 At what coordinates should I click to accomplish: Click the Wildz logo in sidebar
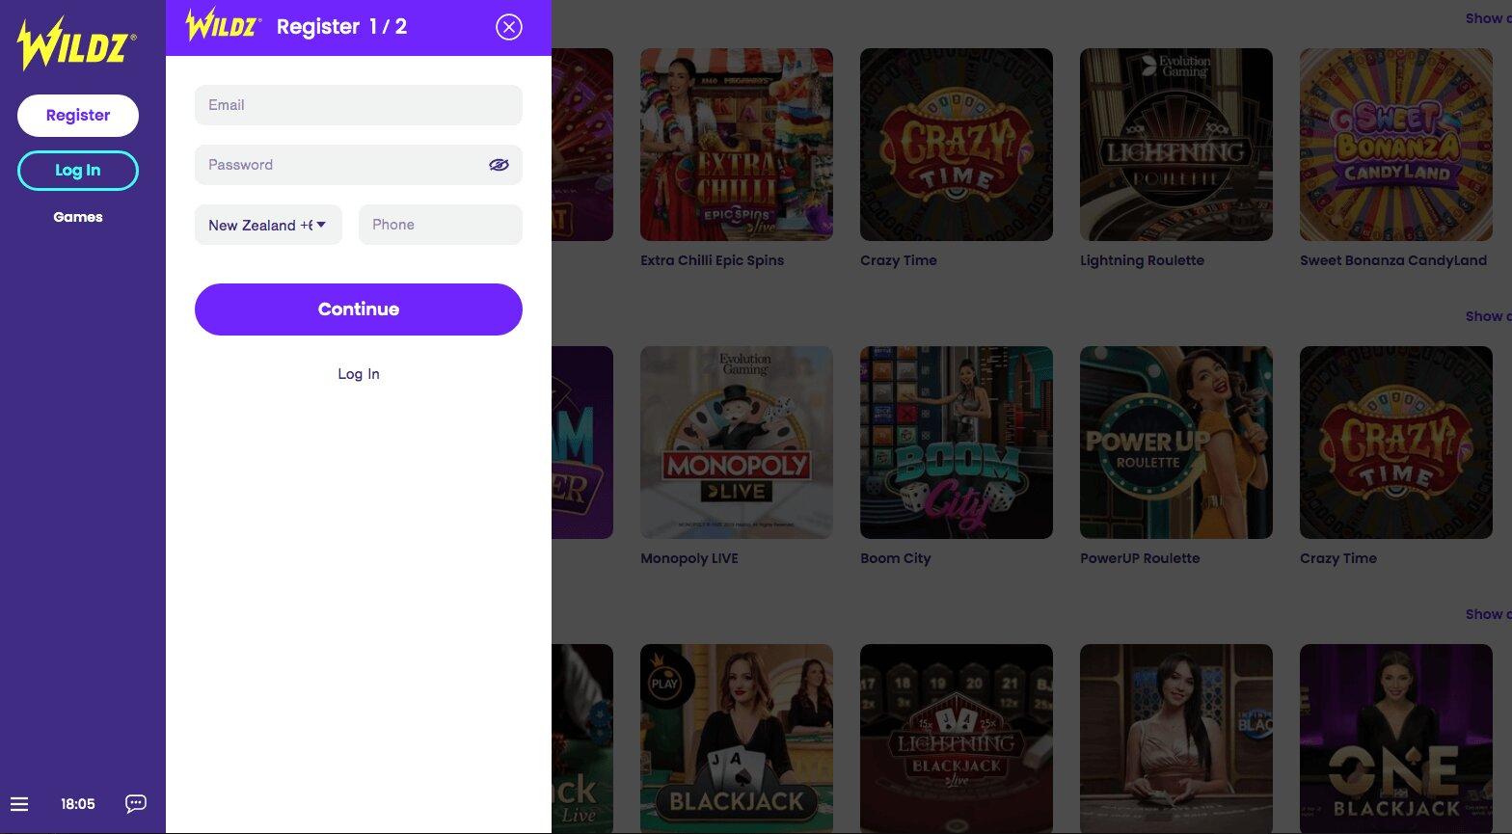[77, 44]
